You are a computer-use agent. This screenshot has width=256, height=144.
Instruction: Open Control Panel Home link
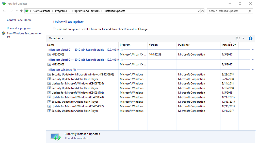19,20
